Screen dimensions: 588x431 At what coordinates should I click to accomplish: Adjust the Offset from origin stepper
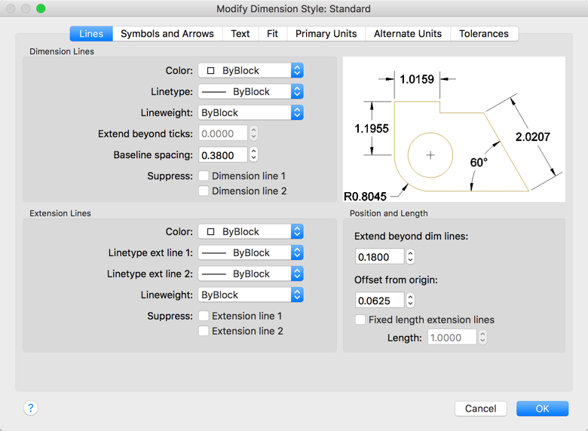coord(410,301)
